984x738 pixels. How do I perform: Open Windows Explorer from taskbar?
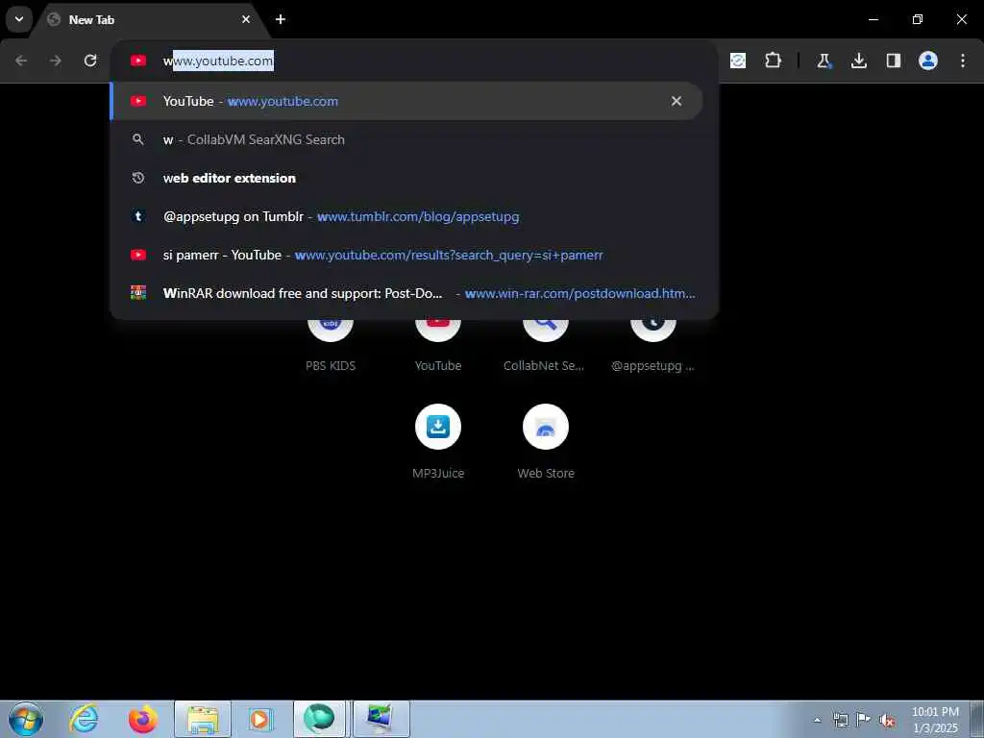203,719
